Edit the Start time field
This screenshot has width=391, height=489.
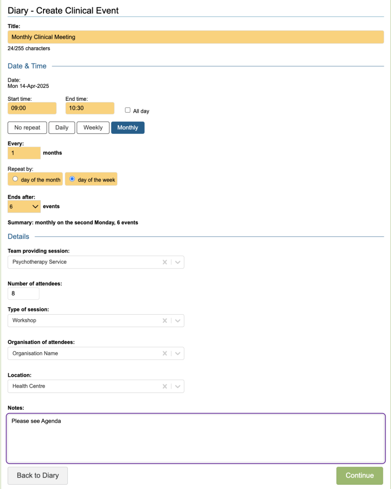32,108
